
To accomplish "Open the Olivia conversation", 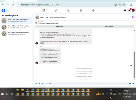I will (x=16, y=27).
